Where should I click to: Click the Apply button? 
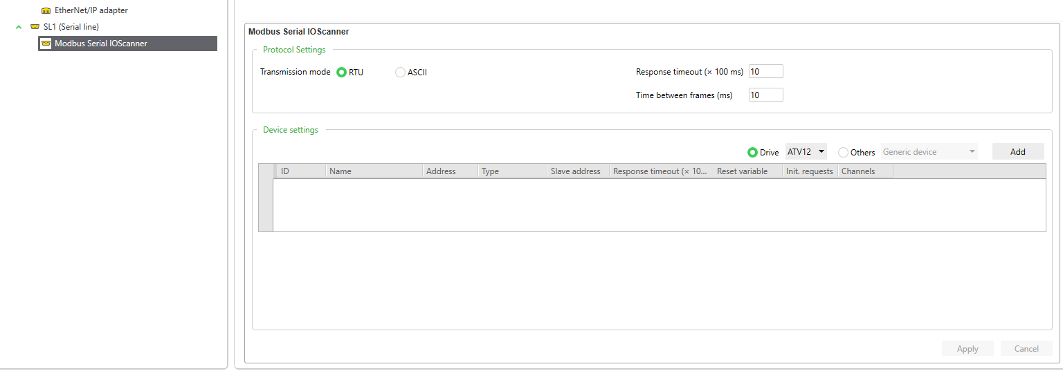pos(967,349)
